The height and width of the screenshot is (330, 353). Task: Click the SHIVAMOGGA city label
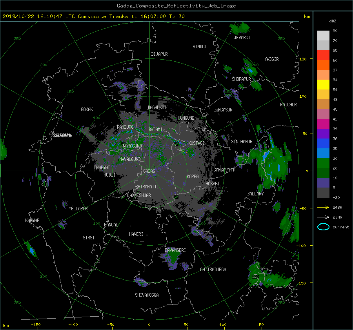pos(147,295)
